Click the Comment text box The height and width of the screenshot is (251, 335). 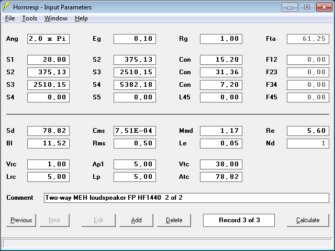(x=186, y=198)
